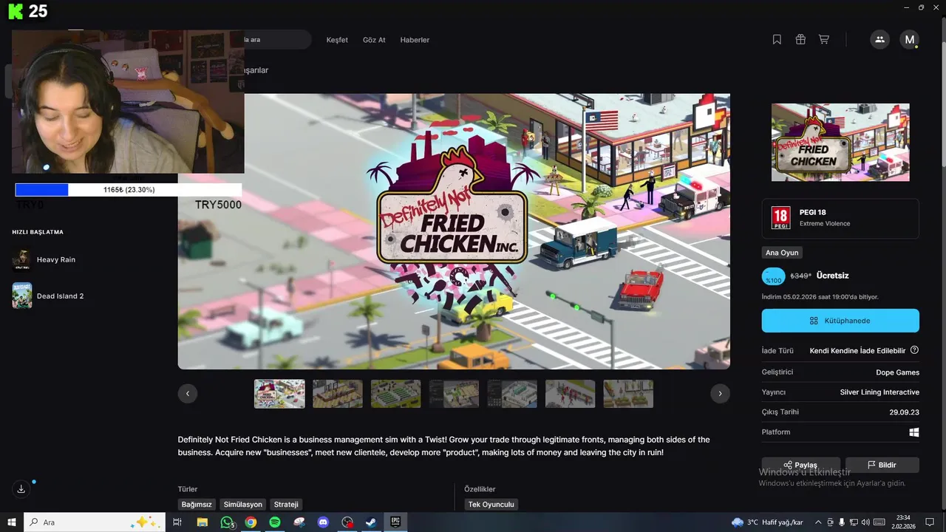Click the Kendi Kendine İade Edilebilir text
Screen dimensions: 946x532
click(857, 351)
